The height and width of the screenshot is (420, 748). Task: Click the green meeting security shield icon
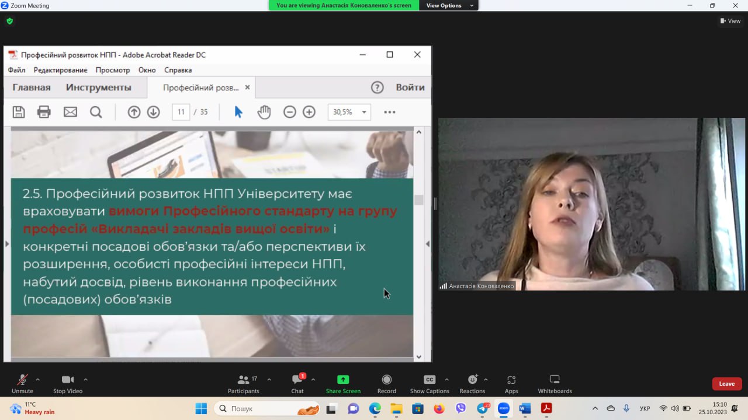coord(9,21)
